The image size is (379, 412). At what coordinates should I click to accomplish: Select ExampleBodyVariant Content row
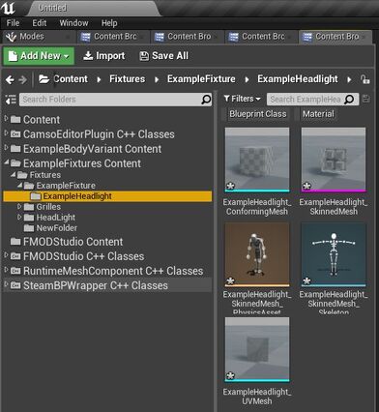point(107,149)
